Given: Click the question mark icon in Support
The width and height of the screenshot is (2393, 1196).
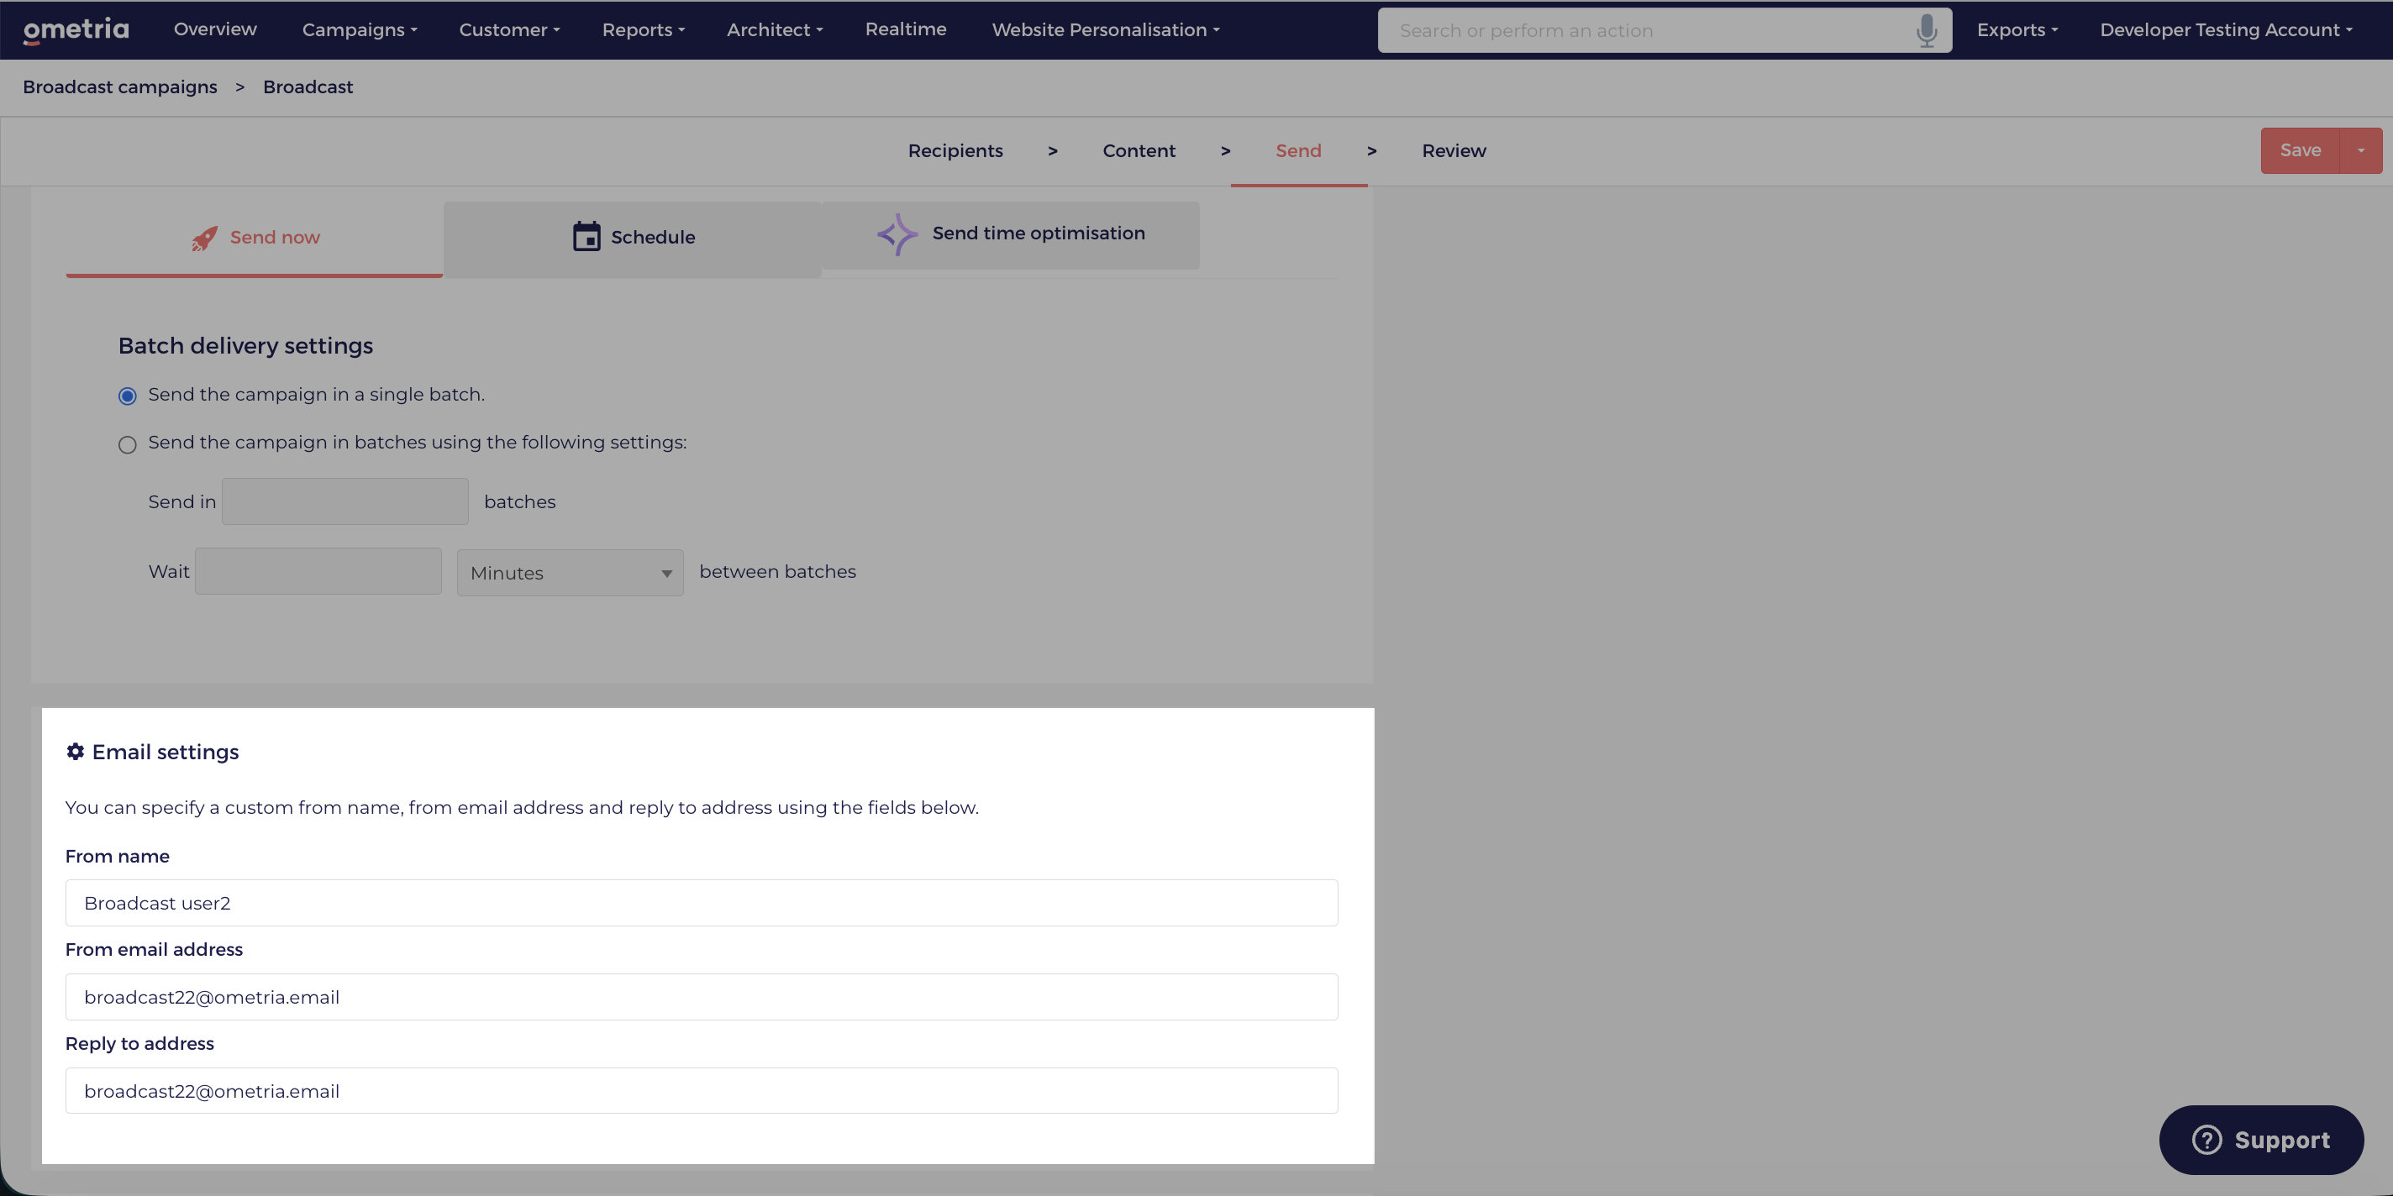Looking at the screenshot, I should coord(2206,1140).
